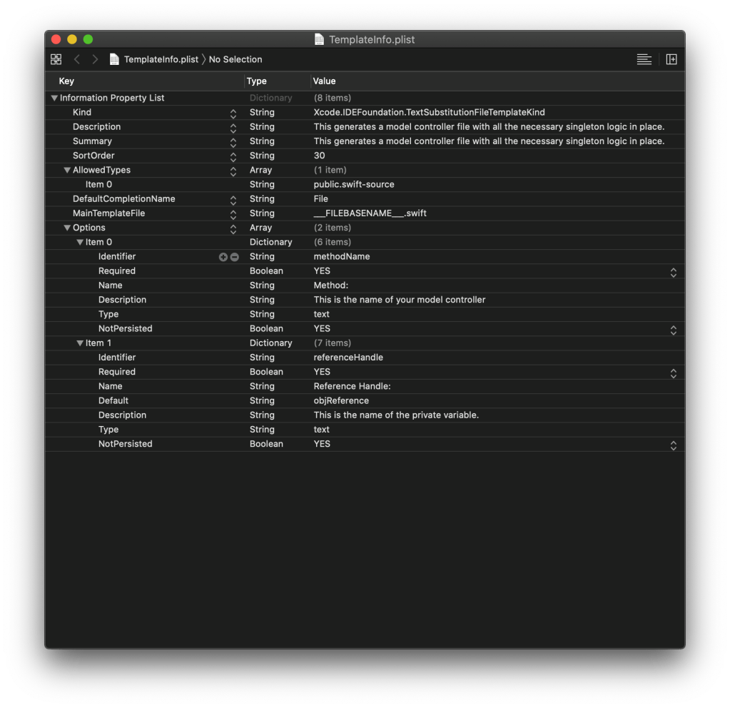
Task: Open the key stepper for Kind row
Action: tap(233, 113)
